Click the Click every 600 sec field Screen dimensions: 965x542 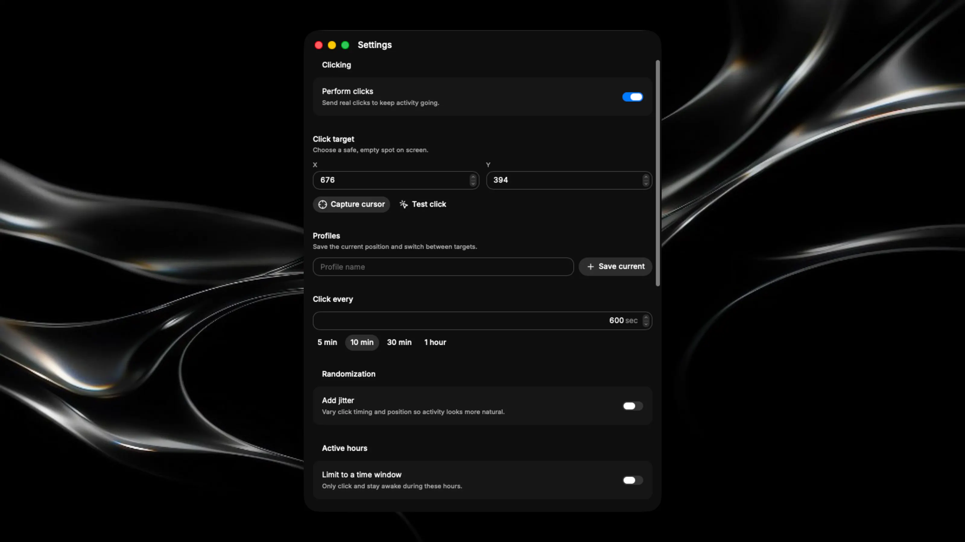[482, 321]
